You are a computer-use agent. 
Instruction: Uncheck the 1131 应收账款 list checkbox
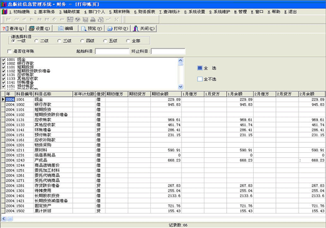[4, 75]
